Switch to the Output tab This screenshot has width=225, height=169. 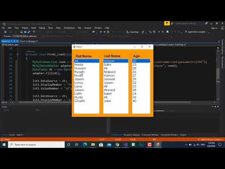[x=183, y=135]
